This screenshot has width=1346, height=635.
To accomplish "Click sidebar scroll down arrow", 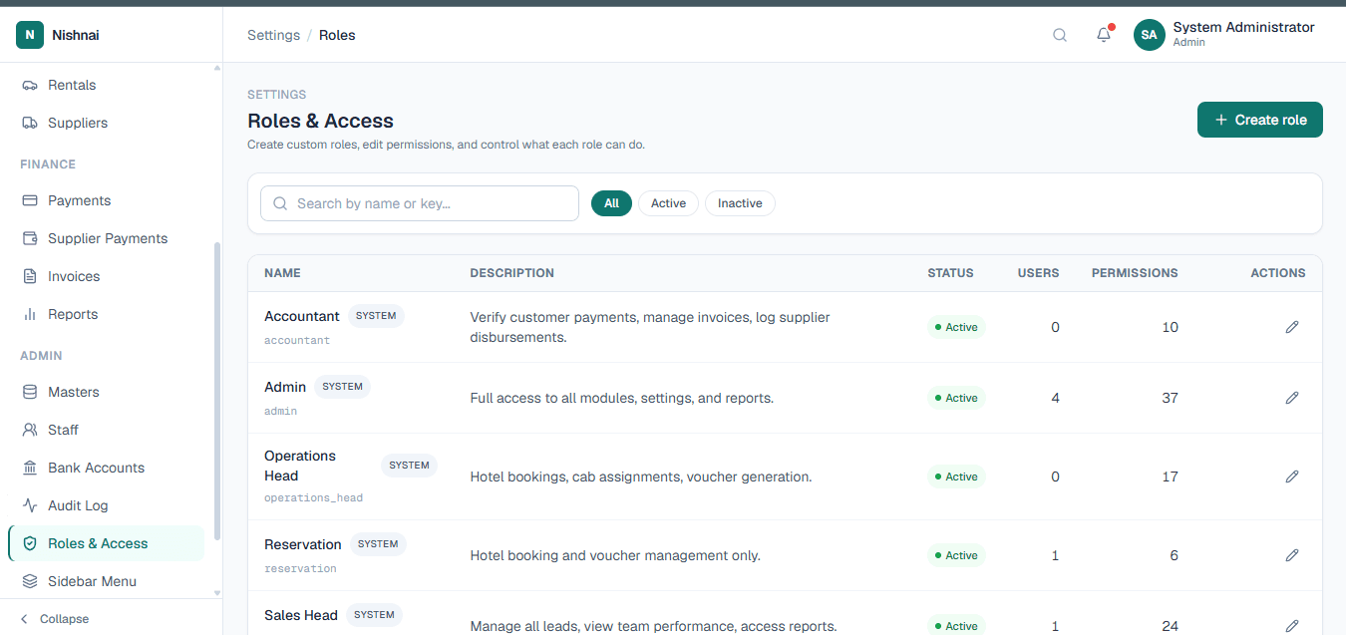I will (217, 593).
